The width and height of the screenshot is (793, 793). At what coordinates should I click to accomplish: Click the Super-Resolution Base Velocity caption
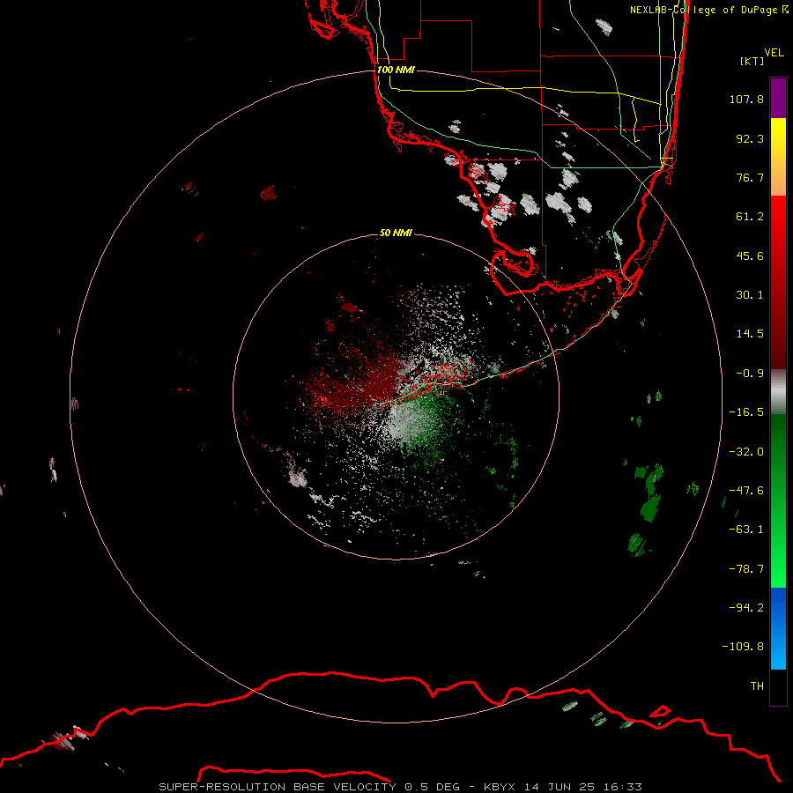[401, 787]
